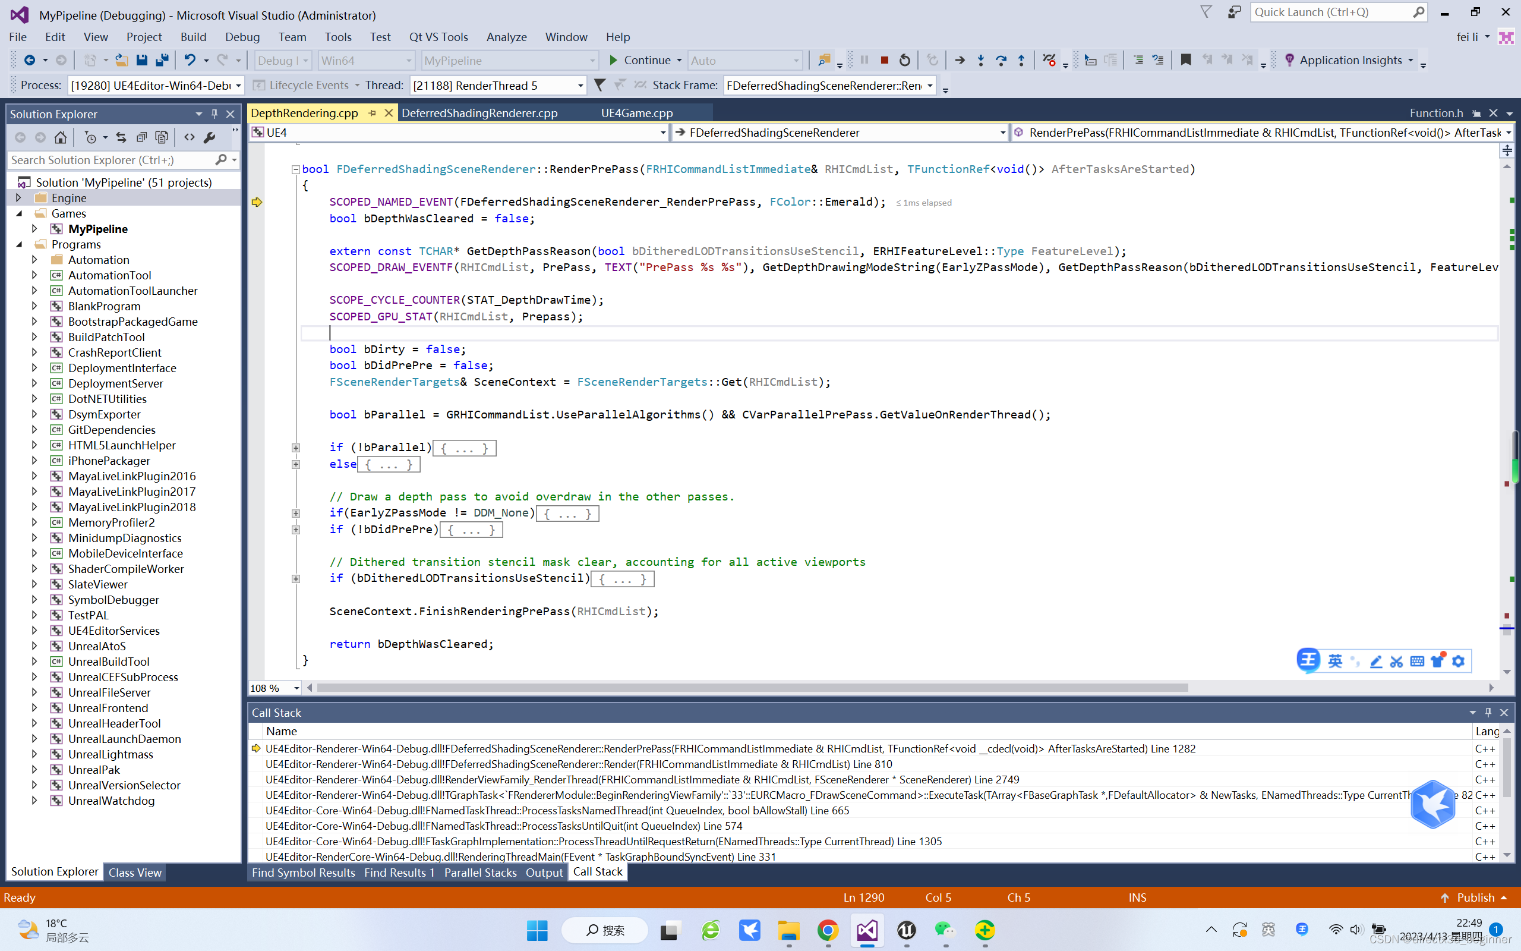Expand the if(EarlyZPassMode != DDM_None) block

[x=295, y=513]
